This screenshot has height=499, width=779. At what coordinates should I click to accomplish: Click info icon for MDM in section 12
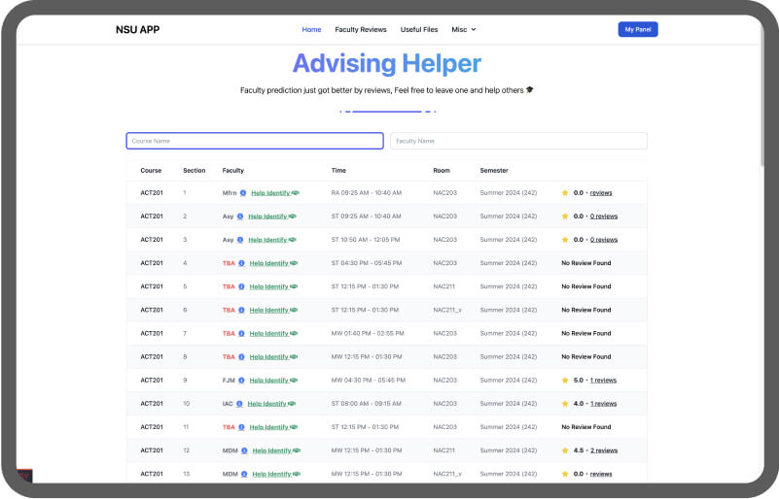244,450
